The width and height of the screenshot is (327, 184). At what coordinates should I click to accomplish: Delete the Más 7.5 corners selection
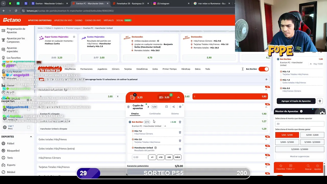180,132
